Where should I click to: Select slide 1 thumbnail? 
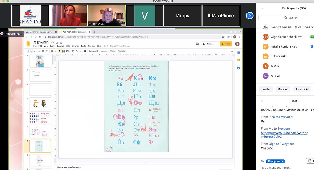40,61
